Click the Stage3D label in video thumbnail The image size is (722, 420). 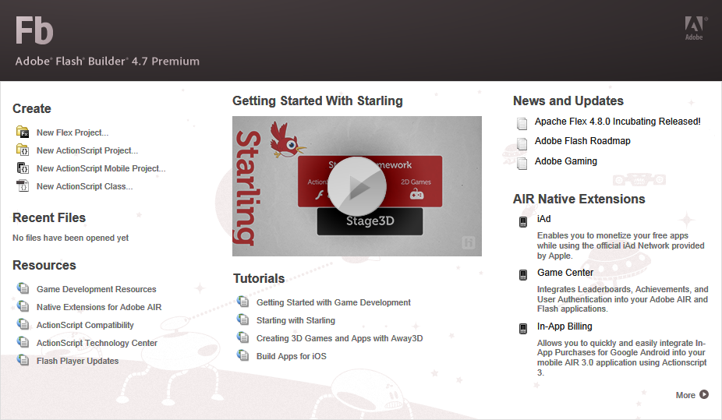click(370, 221)
